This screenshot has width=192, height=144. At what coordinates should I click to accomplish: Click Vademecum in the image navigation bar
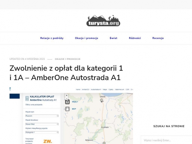tap(119, 90)
